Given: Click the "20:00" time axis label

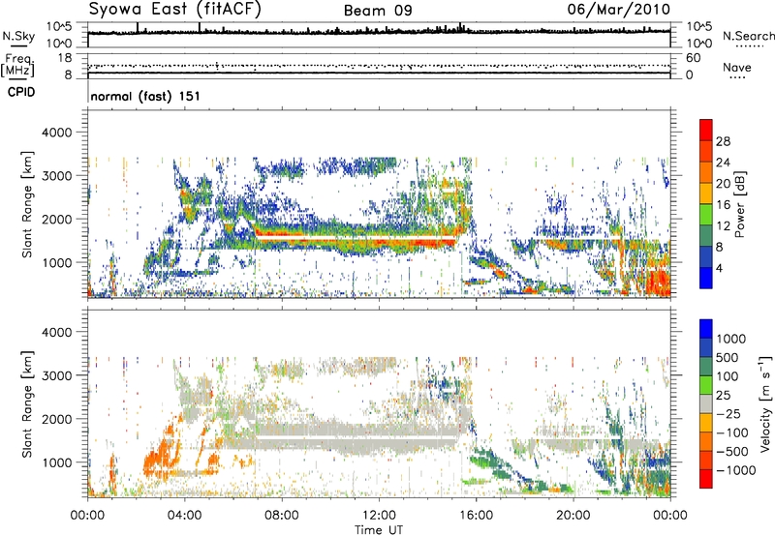Looking at the screenshot, I should [573, 516].
